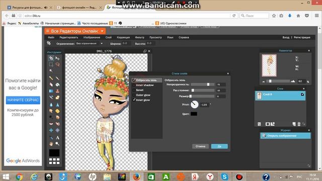Select the Crop tool in the toolbox
Screen dimensions: 322x181
click(51, 58)
